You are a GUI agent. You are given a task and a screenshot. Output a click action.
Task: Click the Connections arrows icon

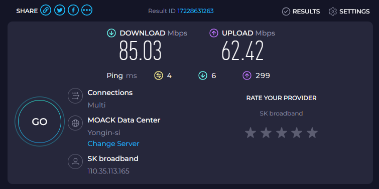[x=75, y=96]
